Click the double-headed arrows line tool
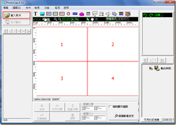 [x=101, y=14]
